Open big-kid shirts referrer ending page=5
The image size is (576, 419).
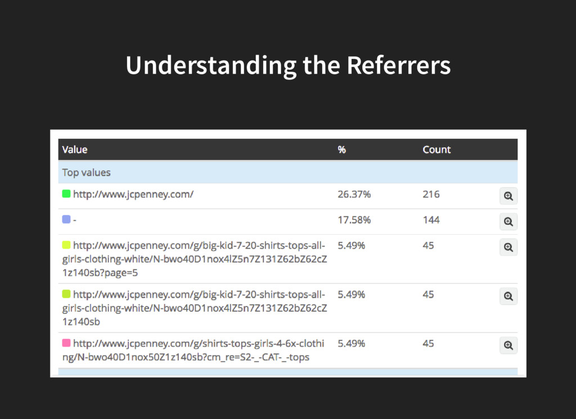tap(194, 259)
